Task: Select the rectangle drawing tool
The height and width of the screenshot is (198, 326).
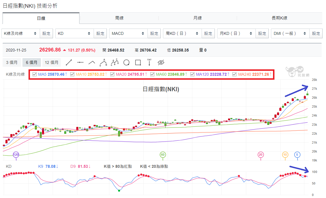Action: pyautogui.click(x=138, y=62)
